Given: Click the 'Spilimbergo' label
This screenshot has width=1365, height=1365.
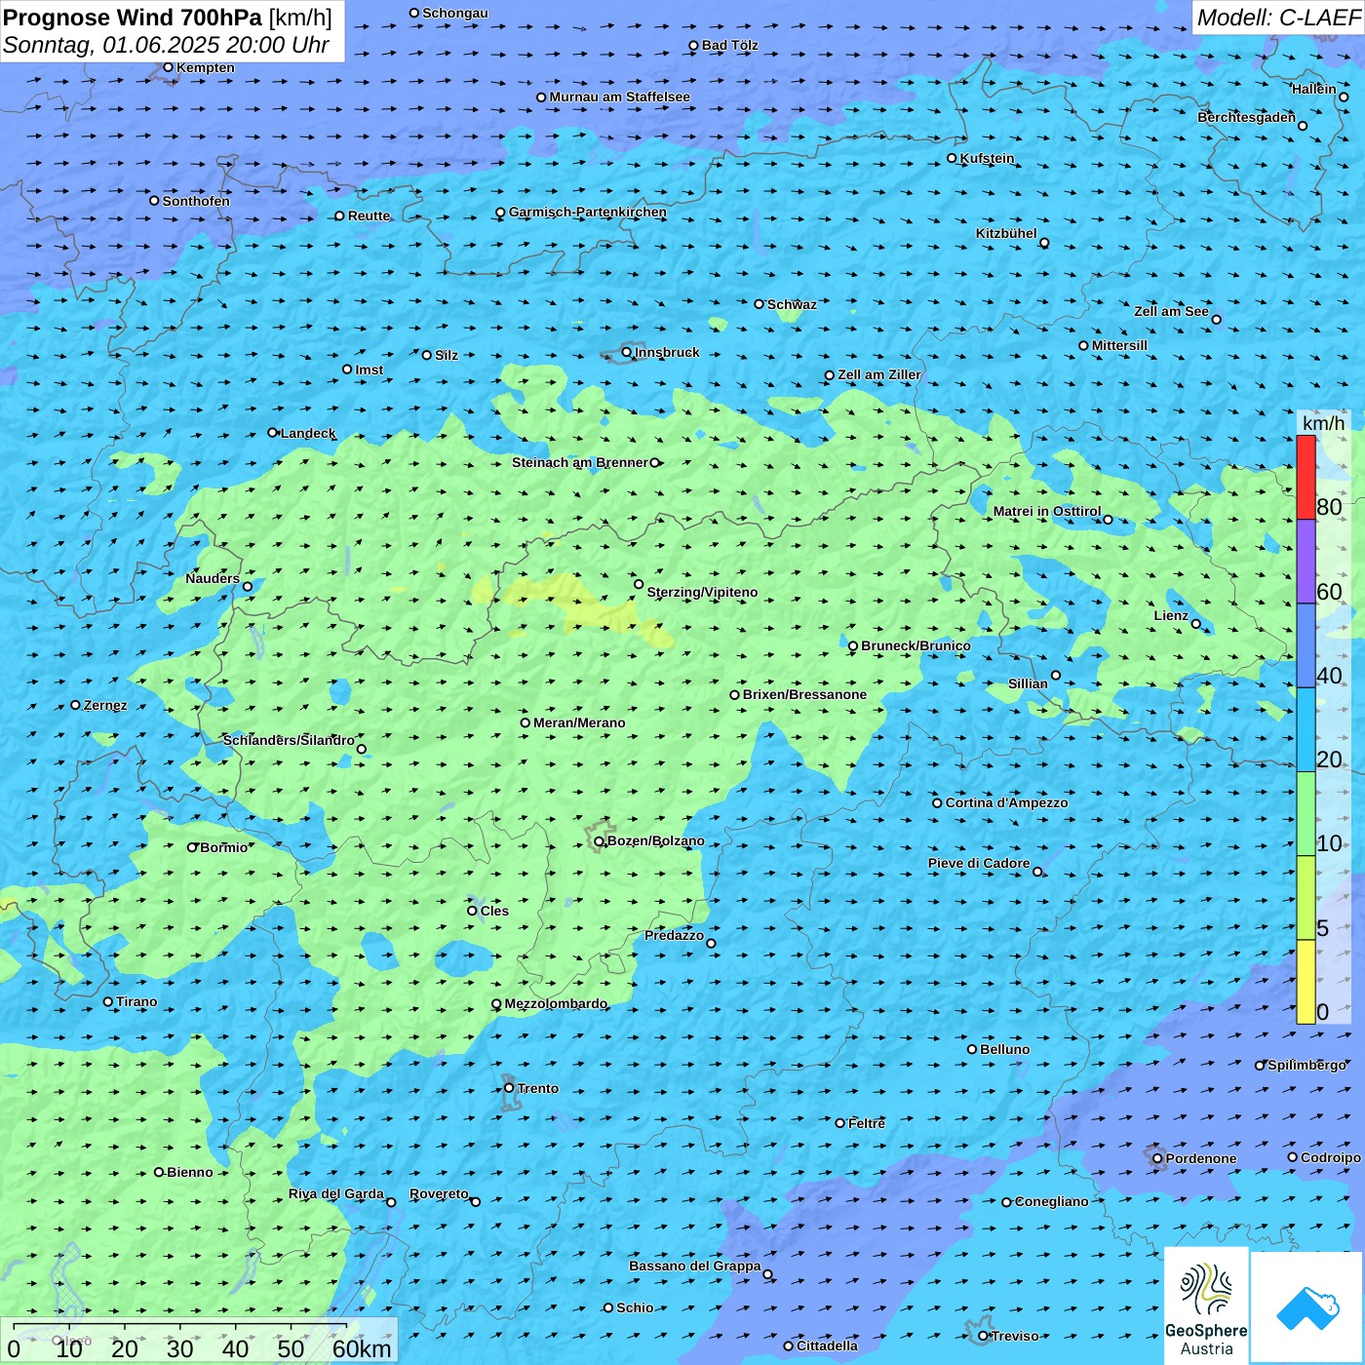Looking at the screenshot, I should pyautogui.click(x=1307, y=1065).
